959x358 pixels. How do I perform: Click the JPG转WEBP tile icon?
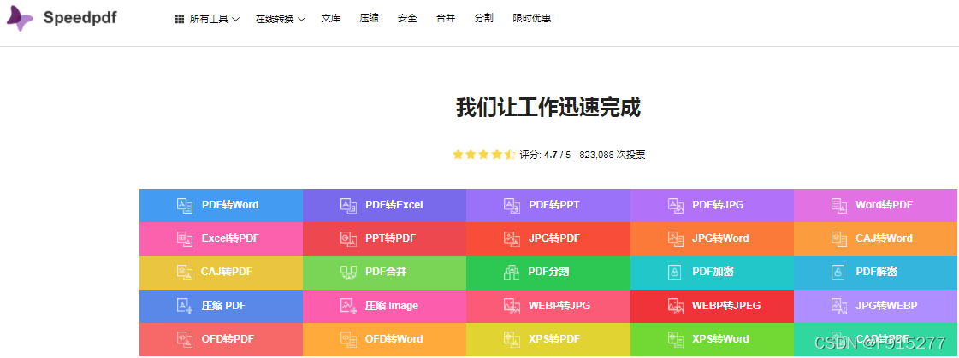click(839, 306)
